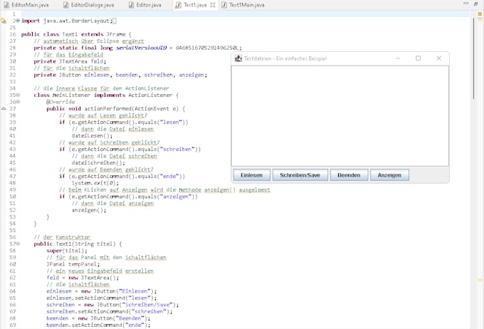Click line number 26 in the gutter
Image resolution: width=484 pixels, height=329 pixels.
[12, 34]
